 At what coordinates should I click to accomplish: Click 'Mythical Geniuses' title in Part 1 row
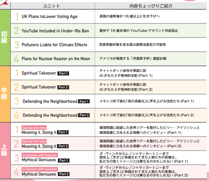point(39,160)
